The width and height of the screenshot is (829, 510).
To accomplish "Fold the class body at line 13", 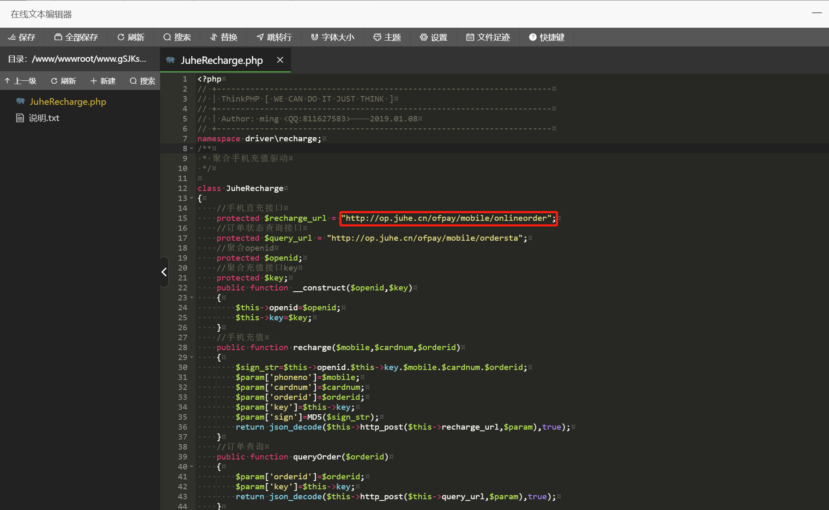I will tap(192, 198).
